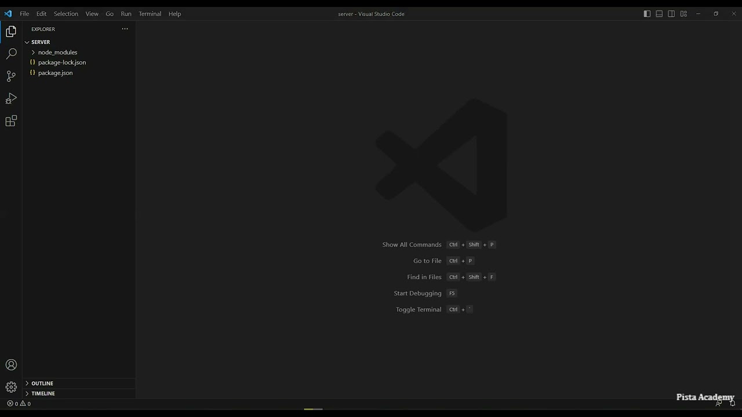
Task: Toggle secondary side bar layout icon
Action: (x=671, y=14)
